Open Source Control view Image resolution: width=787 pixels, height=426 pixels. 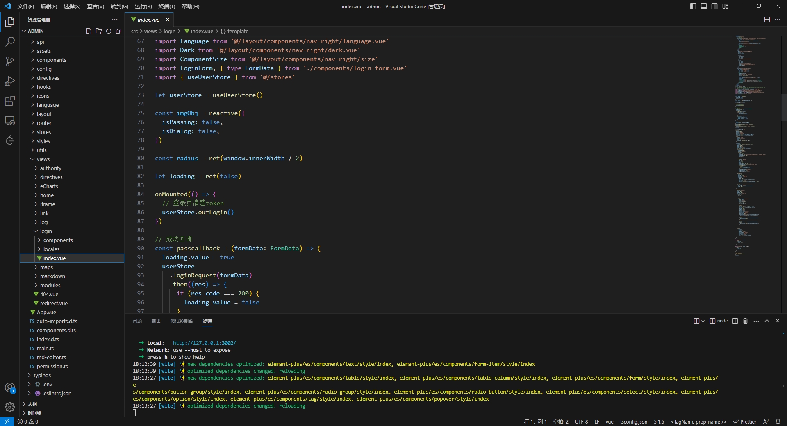coord(10,61)
